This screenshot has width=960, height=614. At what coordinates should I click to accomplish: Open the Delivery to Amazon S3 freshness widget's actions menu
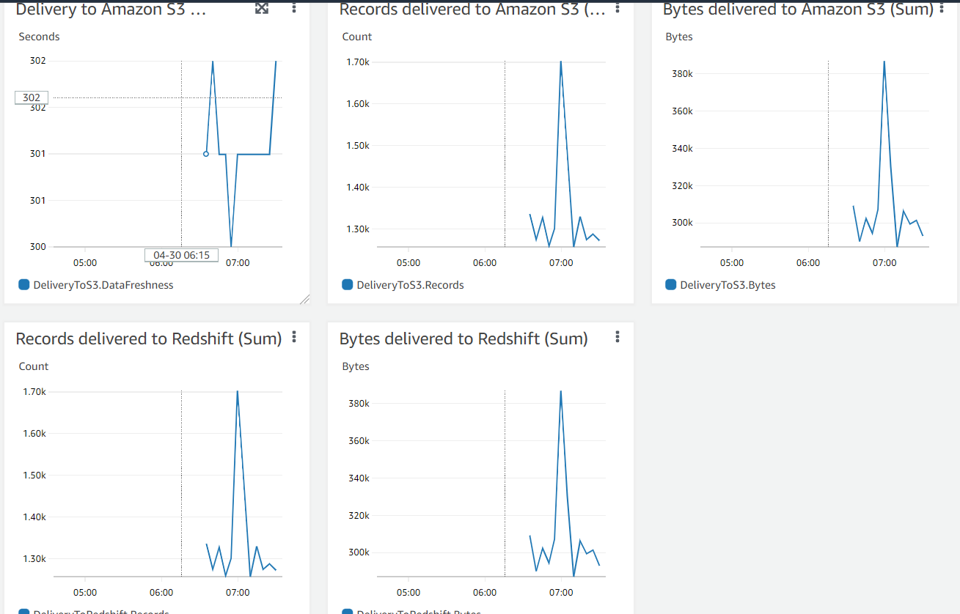pyautogui.click(x=294, y=8)
